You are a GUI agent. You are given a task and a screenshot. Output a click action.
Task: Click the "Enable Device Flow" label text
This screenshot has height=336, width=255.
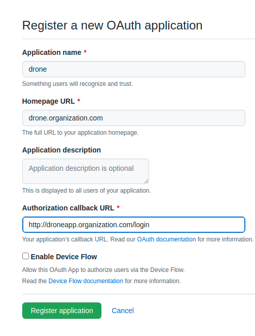coord(64,257)
